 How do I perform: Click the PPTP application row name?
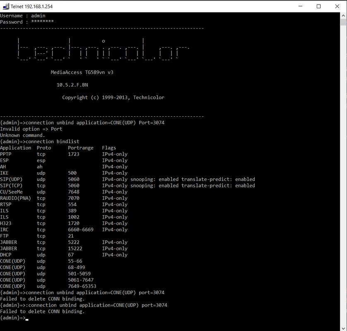[5, 154]
